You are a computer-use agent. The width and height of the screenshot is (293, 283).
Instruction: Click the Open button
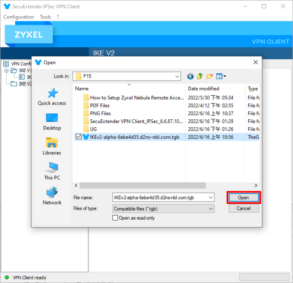pyautogui.click(x=243, y=197)
